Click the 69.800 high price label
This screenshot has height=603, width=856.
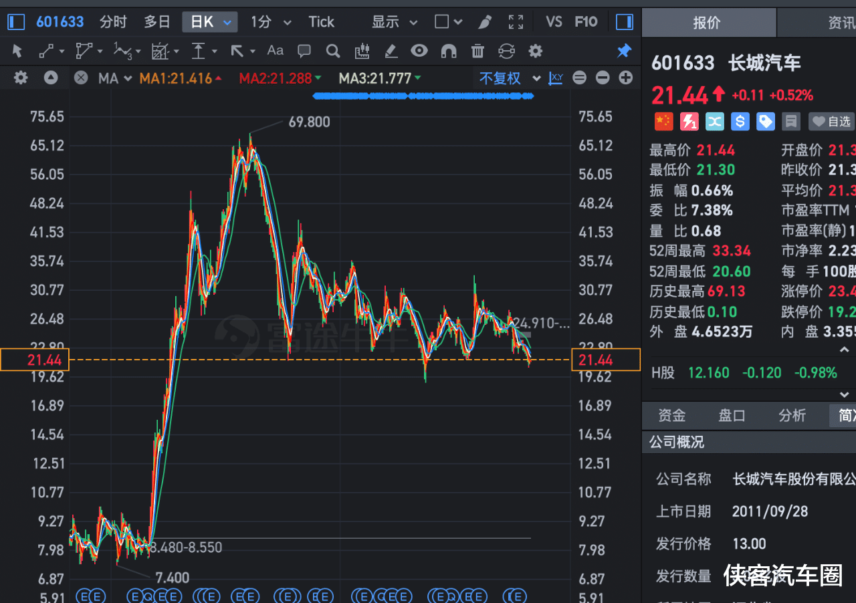309,122
